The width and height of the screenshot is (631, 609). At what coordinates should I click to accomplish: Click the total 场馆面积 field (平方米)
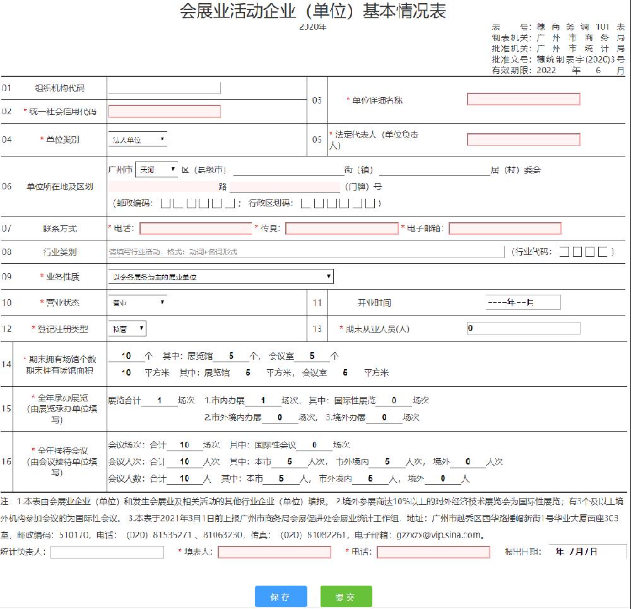[126, 373]
